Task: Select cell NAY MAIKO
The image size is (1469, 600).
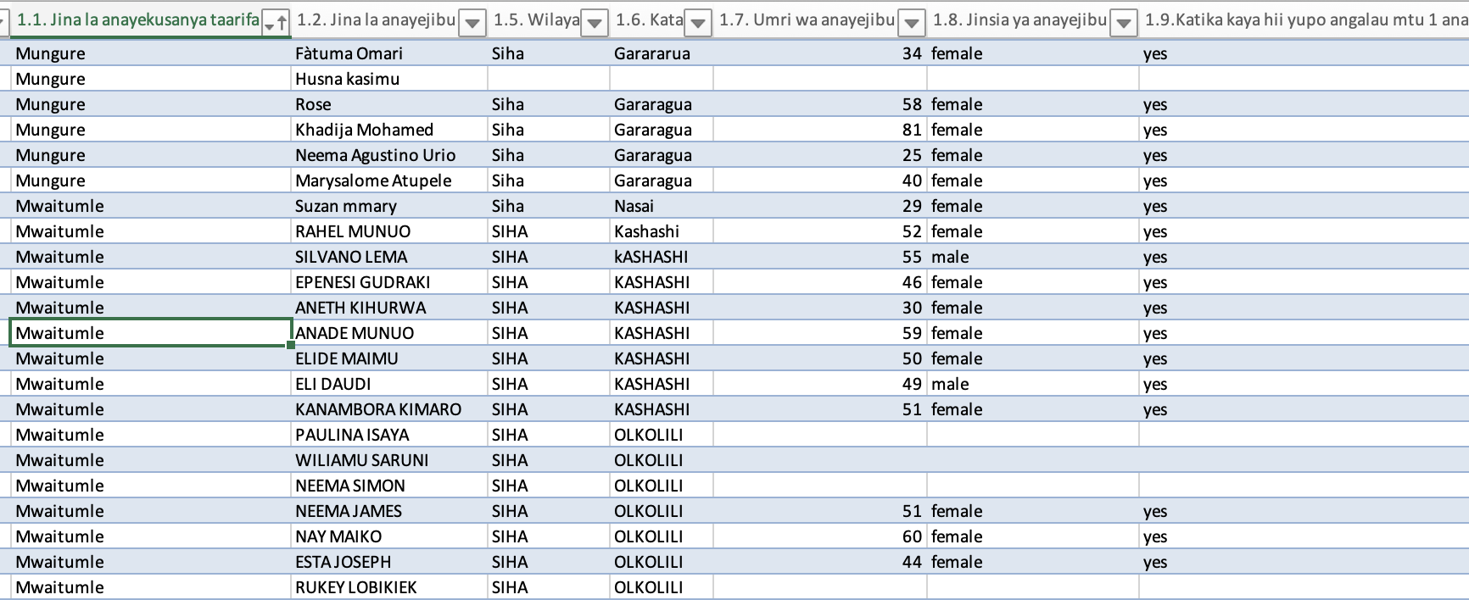Action: coord(390,536)
